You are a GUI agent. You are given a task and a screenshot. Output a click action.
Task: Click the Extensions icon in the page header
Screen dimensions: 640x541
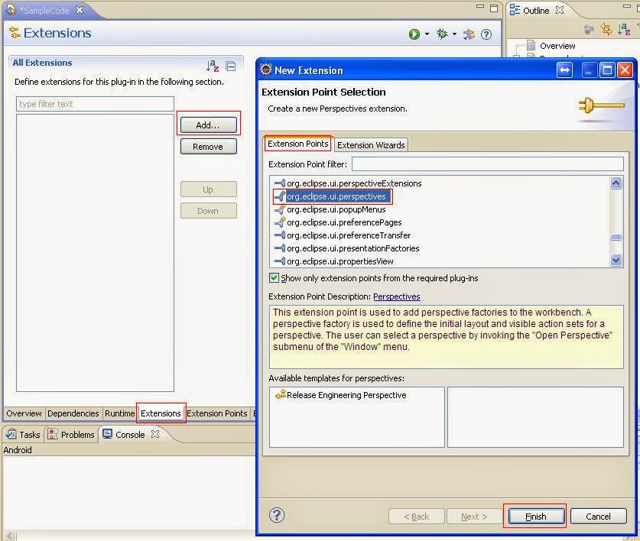(14, 33)
